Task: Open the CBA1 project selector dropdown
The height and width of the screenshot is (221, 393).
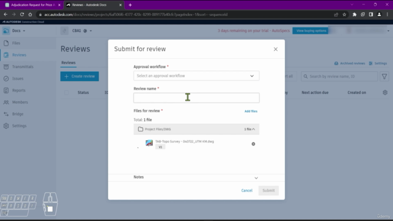Action: [x=82, y=31]
